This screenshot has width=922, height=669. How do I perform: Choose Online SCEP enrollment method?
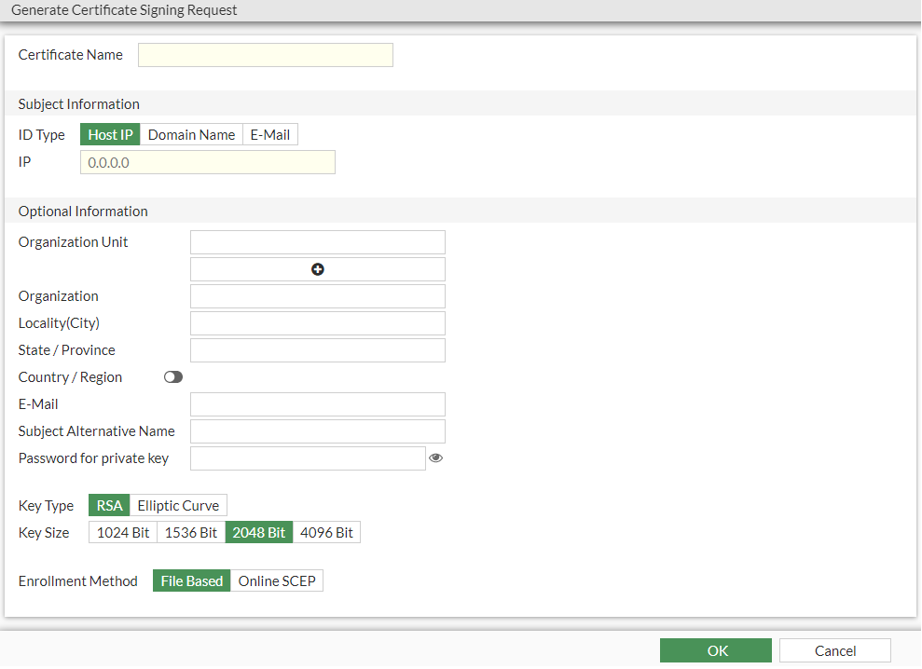tap(276, 580)
